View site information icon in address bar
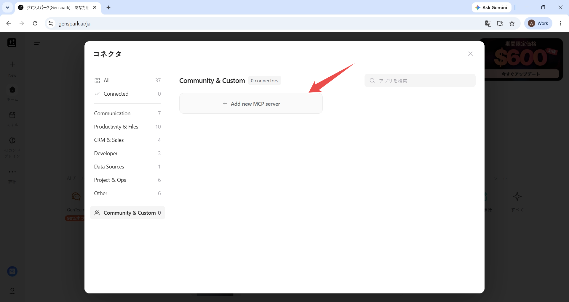The width and height of the screenshot is (569, 302). click(x=51, y=23)
